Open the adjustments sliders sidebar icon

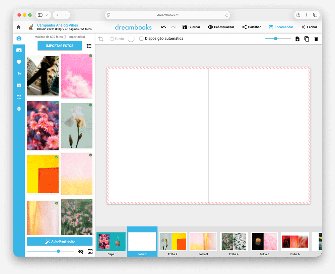coord(19,97)
